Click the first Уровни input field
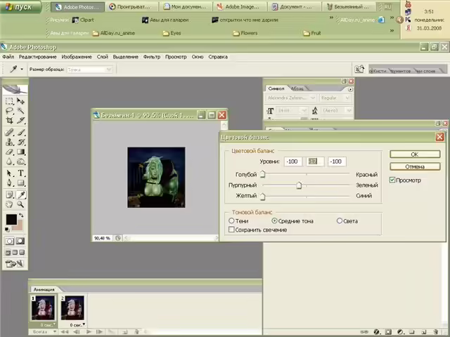450x337 pixels. coord(292,161)
